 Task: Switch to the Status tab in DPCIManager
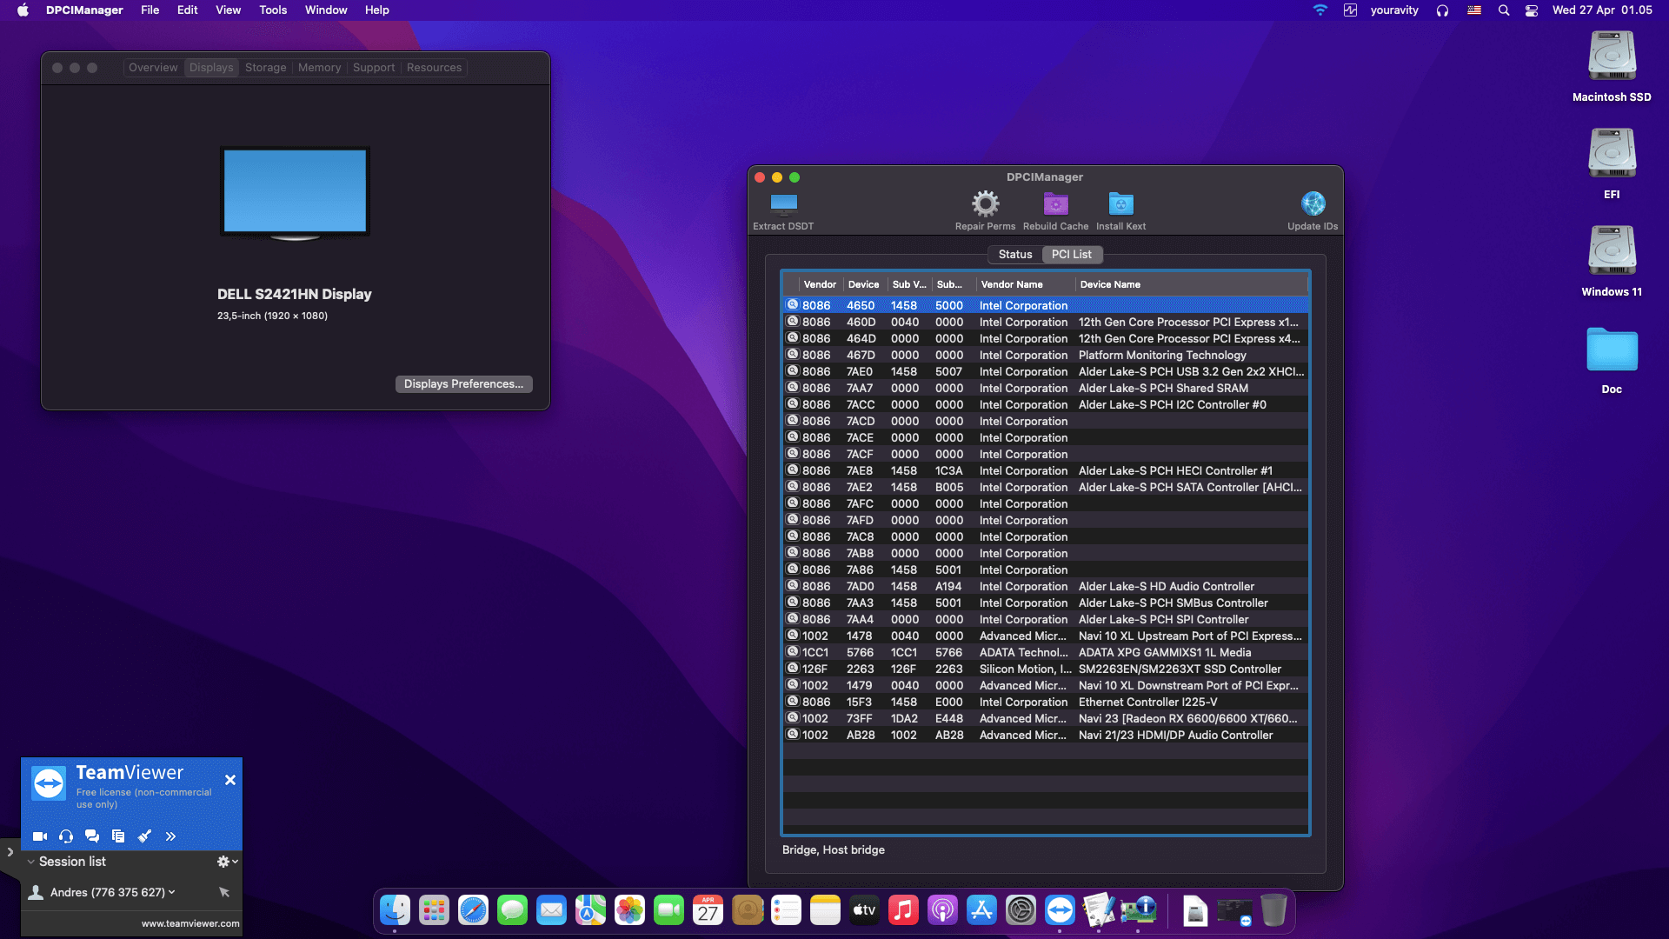coord(1014,255)
